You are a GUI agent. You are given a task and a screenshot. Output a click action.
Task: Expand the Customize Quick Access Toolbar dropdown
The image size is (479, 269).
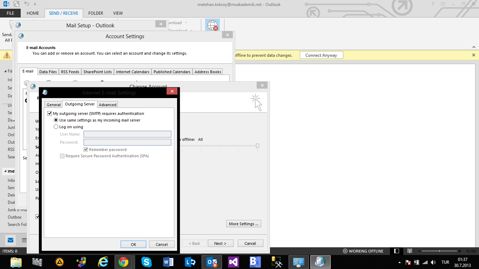(x=35, y=4)
